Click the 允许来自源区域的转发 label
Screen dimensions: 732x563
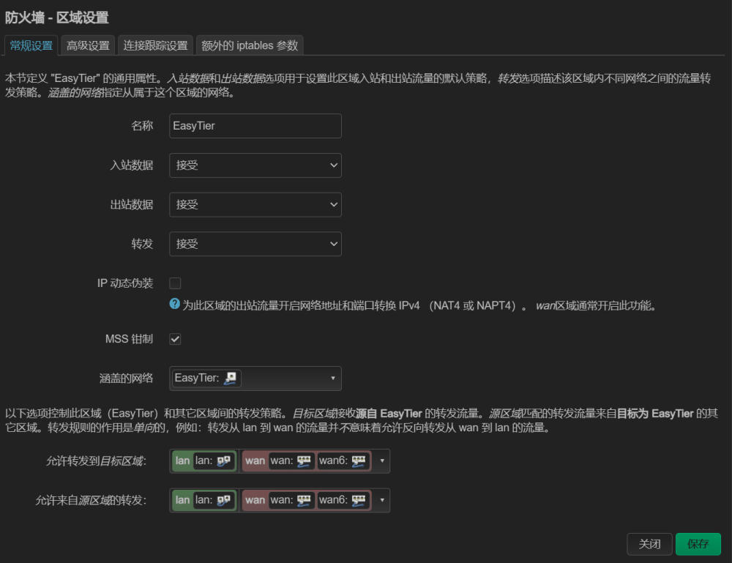91,501
